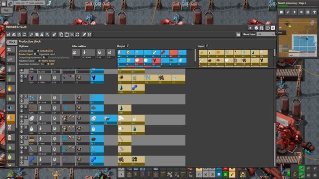
Task: Select the flame tab in left sidebar
Action: (x=10, y=89)
